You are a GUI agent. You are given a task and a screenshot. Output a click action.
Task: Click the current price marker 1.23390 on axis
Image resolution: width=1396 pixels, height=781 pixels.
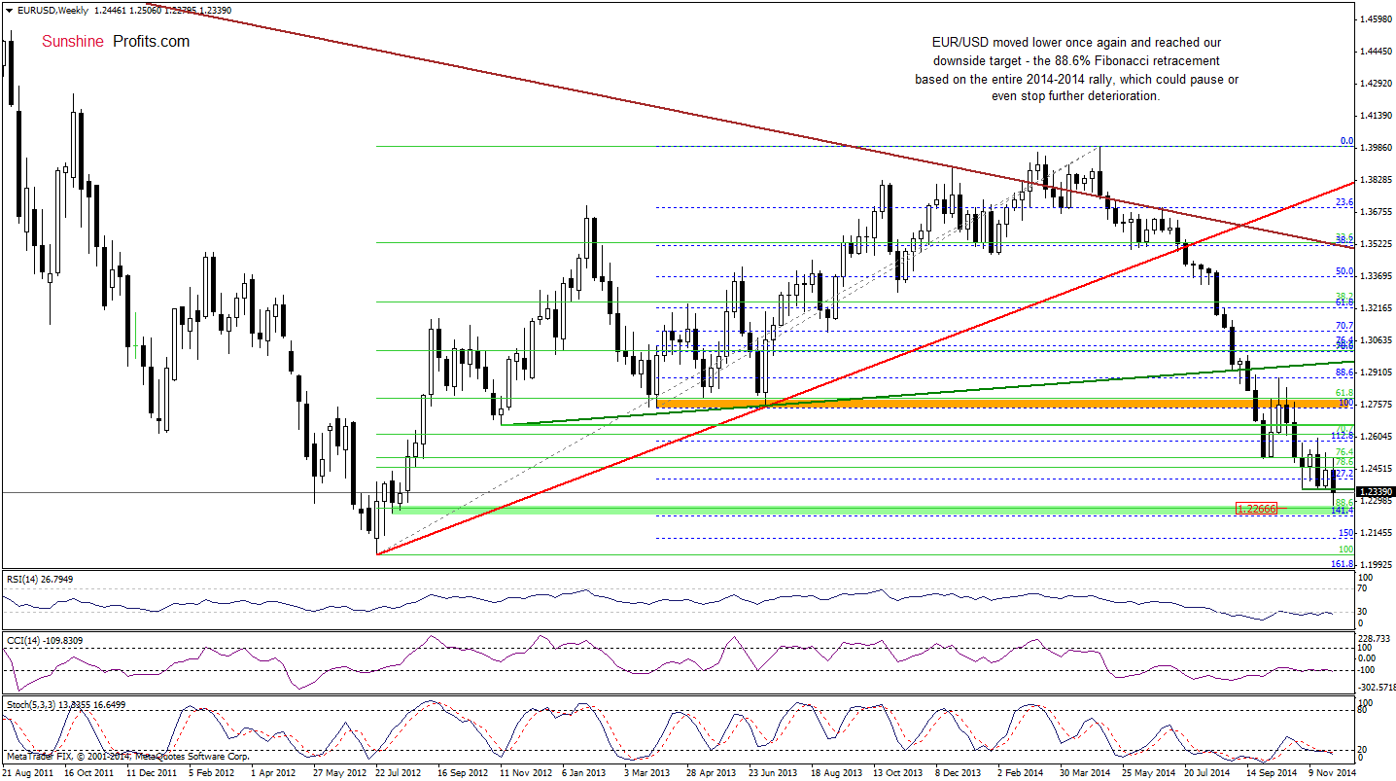click(1376, 492)
